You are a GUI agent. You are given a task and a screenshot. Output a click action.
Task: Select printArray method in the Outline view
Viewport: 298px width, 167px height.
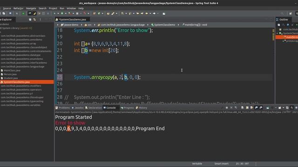(x=291, y=41)
